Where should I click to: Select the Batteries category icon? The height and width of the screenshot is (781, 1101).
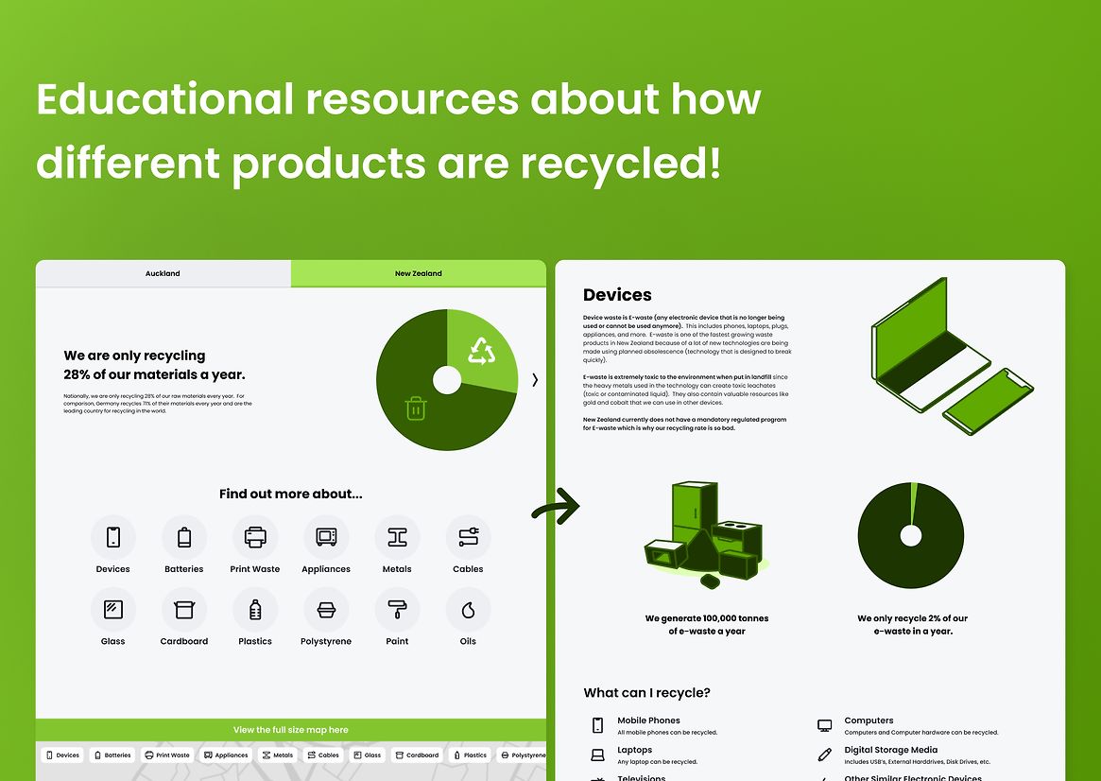tap(184, 537)
